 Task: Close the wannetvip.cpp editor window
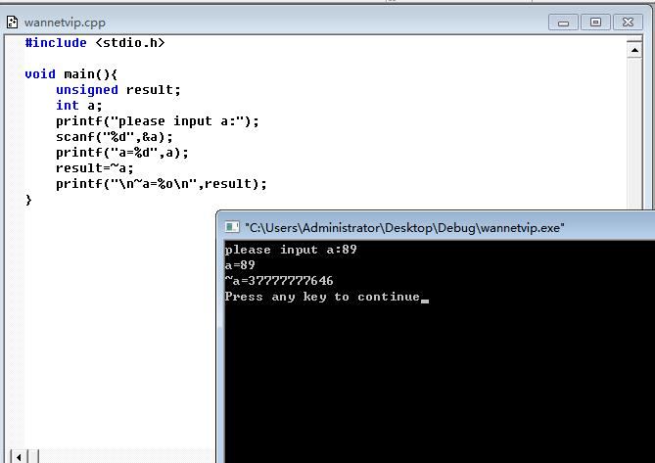628,23
